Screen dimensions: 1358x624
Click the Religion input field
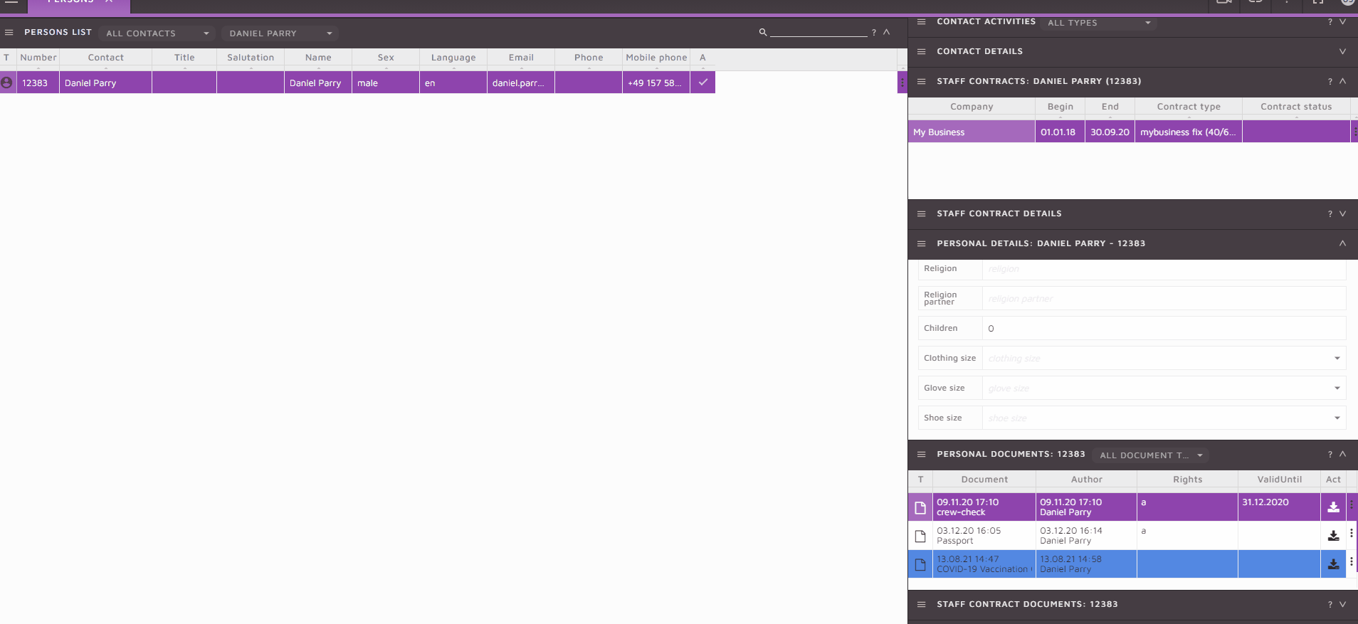pyautogui.click(x=1164, y=269)
